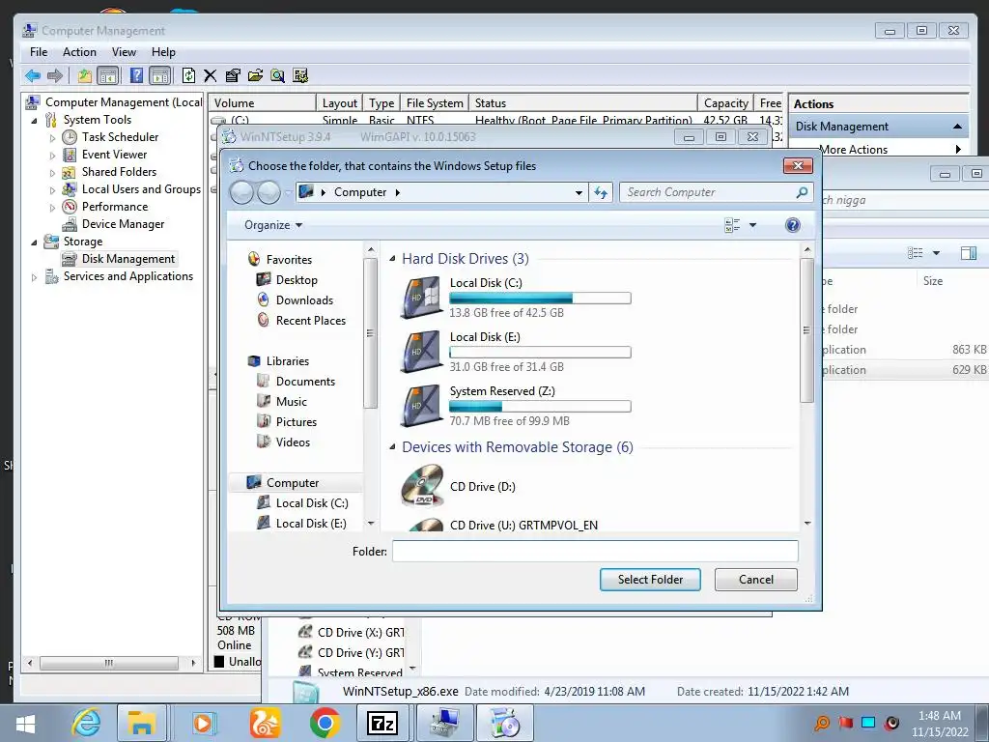Click the File System column header

(x=435, y=102)
